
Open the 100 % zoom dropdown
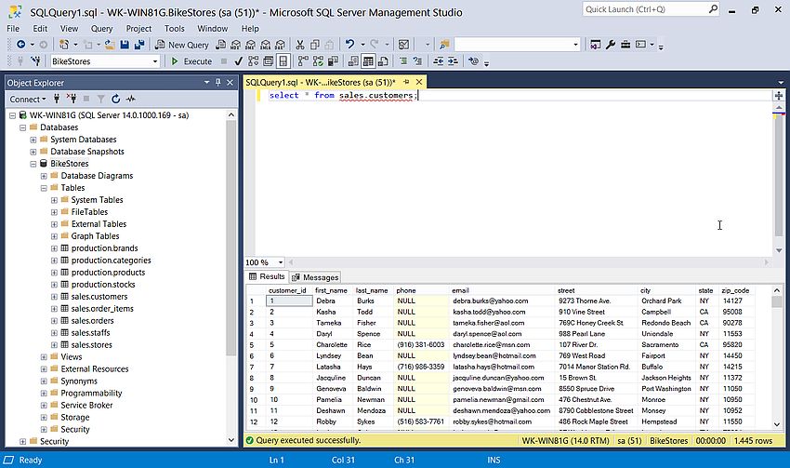281,262
